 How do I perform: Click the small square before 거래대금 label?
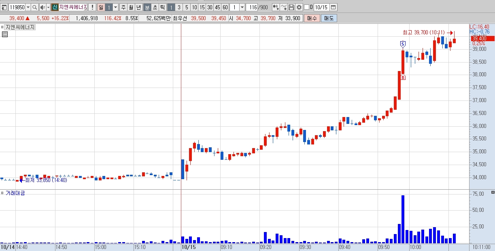[2, 193]
